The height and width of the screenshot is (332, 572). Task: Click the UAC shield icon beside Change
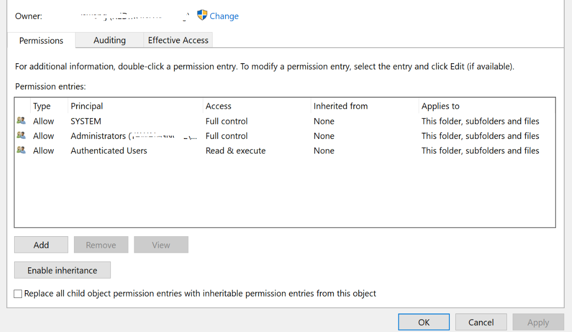click(x=202, y=15)
